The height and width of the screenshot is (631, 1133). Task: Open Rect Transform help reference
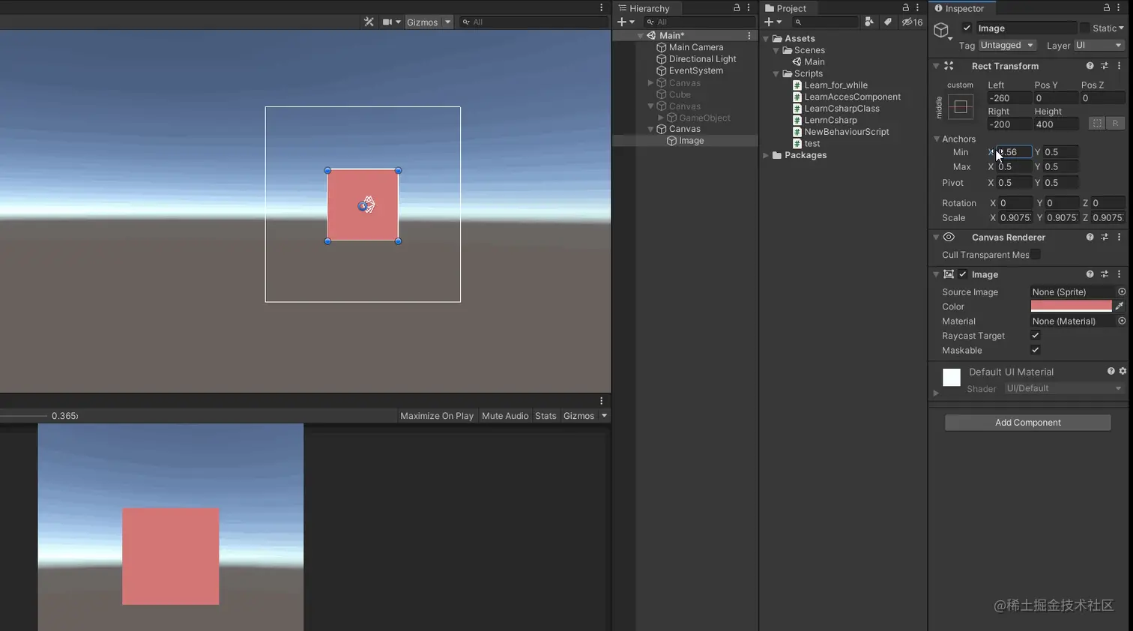tap(1090, 66)
